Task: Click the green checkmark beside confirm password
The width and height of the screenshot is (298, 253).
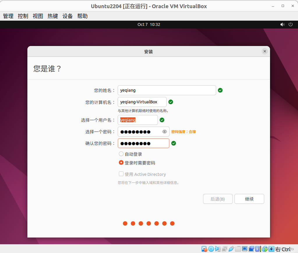Action: point(174,143)
